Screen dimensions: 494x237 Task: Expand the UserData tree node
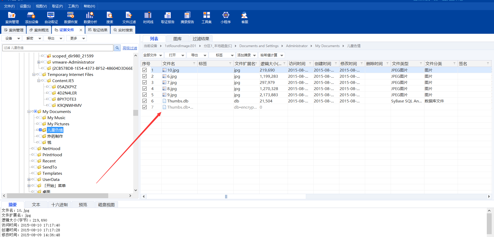tap(29, 179)
